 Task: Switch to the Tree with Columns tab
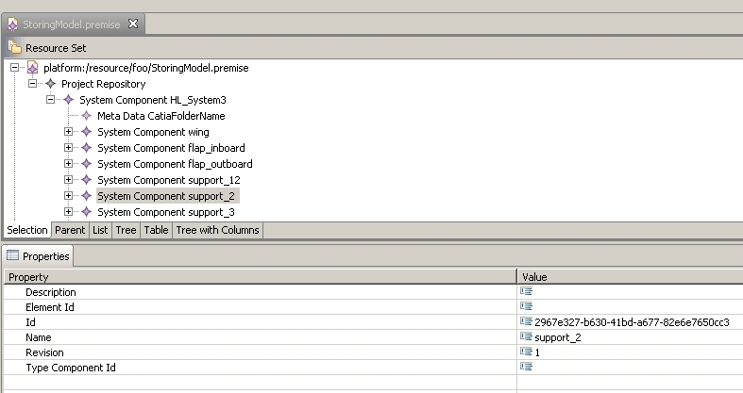(217, 230)
